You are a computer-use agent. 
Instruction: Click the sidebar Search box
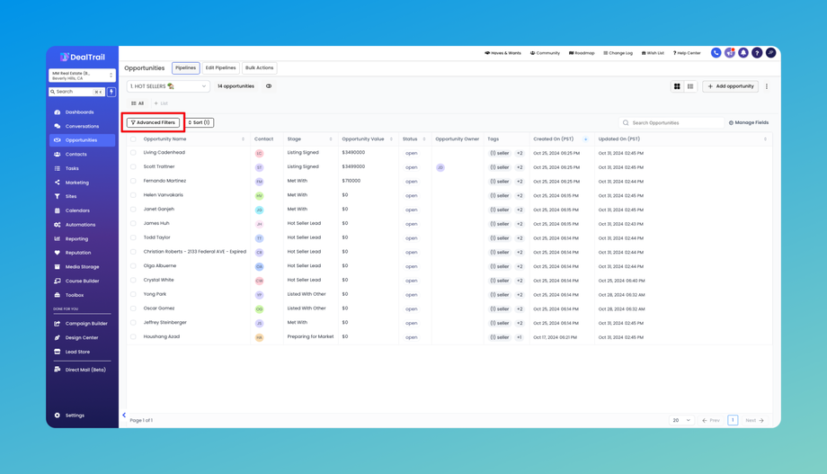click(77, 92)
